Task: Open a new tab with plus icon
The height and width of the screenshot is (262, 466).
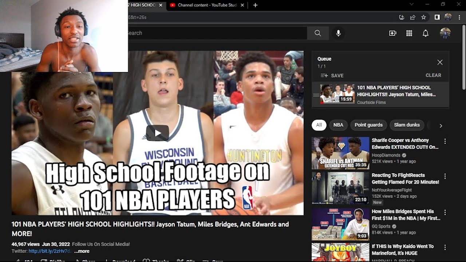Action: click(x=255, y=5)
